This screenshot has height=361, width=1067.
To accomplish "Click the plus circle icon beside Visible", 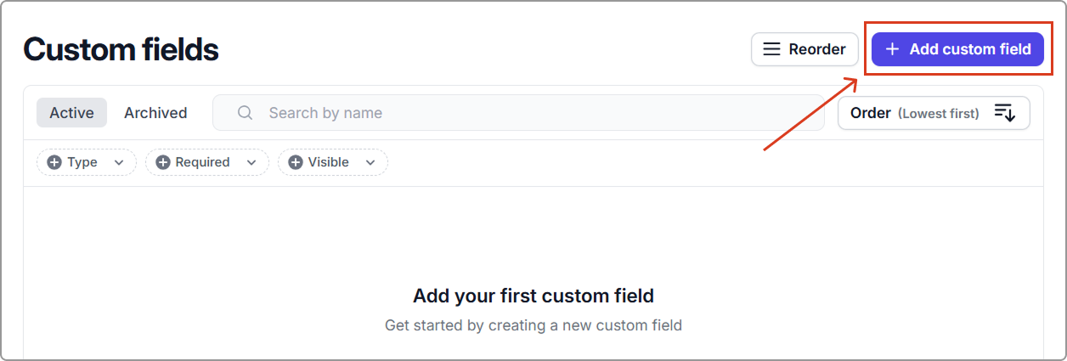I will [x=296, y=162].
